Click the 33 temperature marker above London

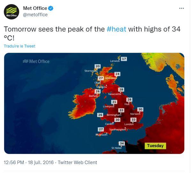pos(134,120)
